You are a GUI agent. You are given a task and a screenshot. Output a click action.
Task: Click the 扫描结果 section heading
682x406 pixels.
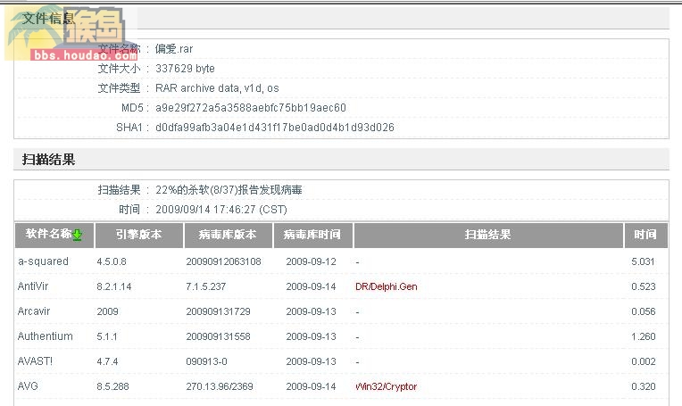point(48,160)
